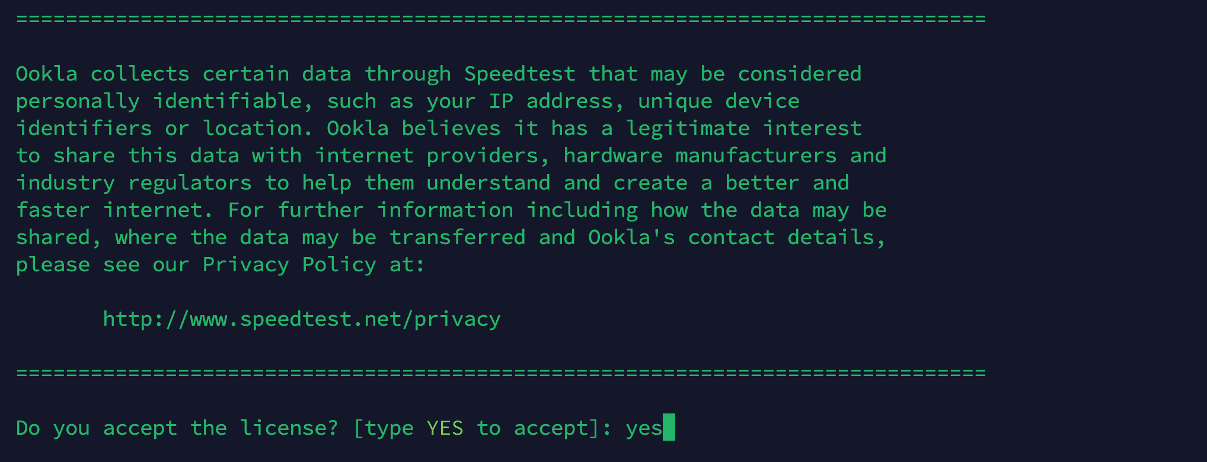Click the words 'contact details,' in paragraph
Screen dimensions: 1207x462
click(x=787, y=238)
